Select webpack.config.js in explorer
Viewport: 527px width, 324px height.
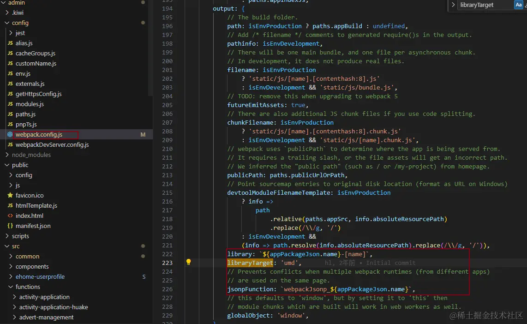pyautogui.click(x=39, y=134)
